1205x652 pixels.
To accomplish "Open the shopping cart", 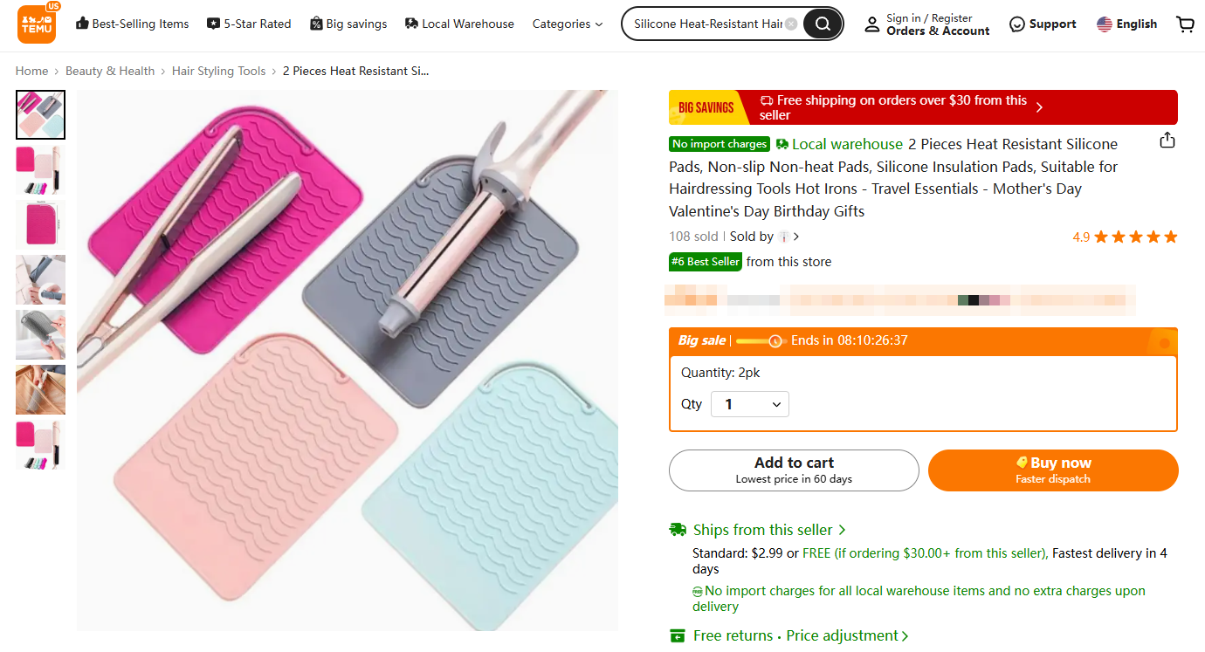I will tap(1185, 24).
